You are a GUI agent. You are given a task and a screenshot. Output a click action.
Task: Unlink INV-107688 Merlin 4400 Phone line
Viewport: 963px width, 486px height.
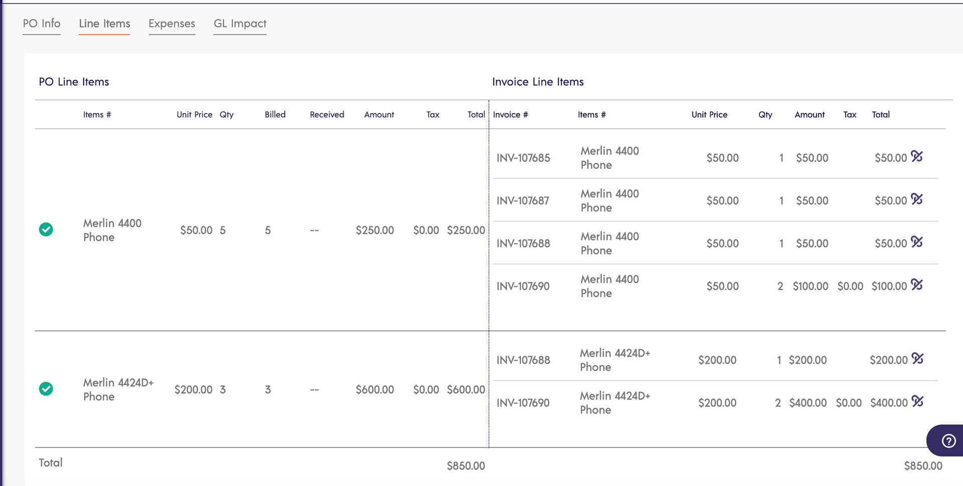[x=917, y=242]
